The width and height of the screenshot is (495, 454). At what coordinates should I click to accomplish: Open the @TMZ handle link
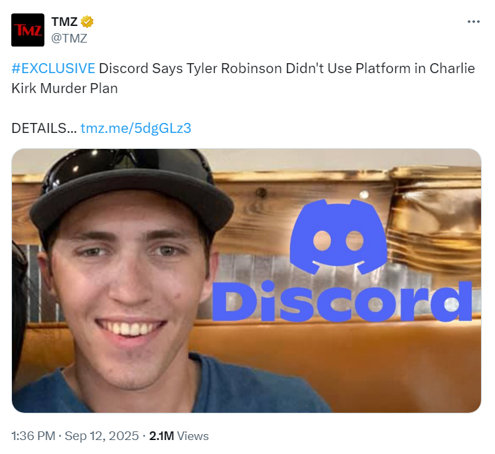point(69,38)
